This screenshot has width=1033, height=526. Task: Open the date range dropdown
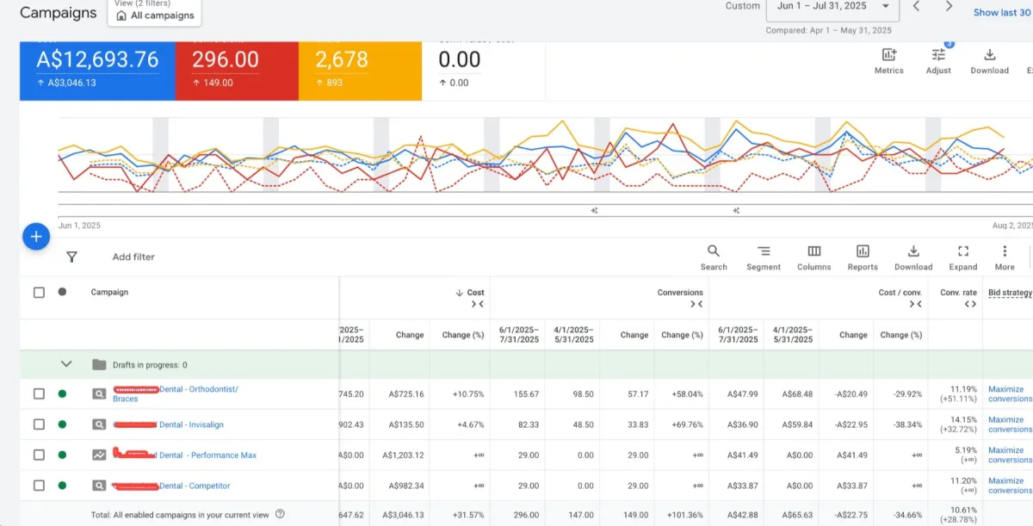point(832,7)
